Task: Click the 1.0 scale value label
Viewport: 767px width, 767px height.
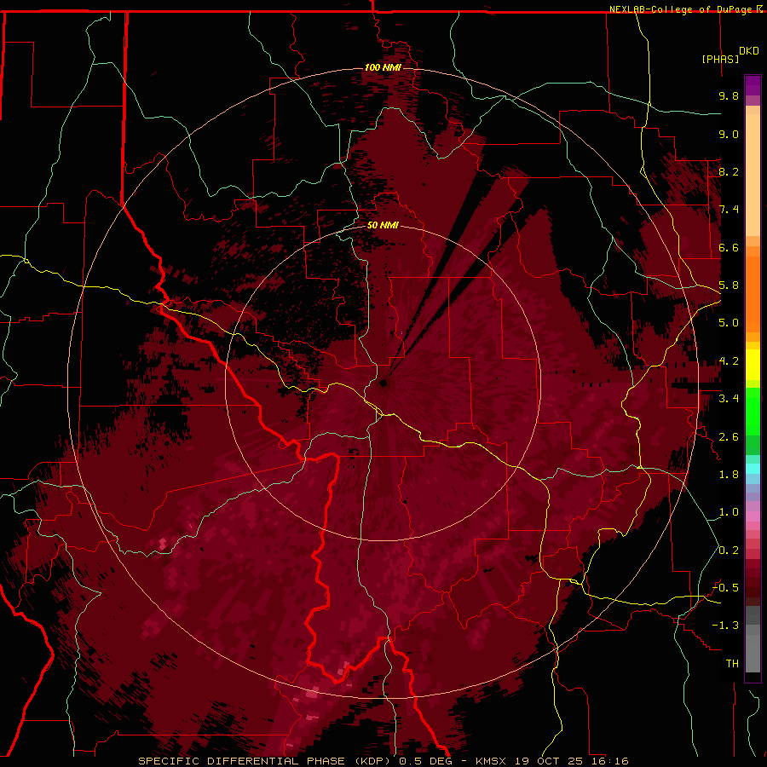Action: point(729,512)
